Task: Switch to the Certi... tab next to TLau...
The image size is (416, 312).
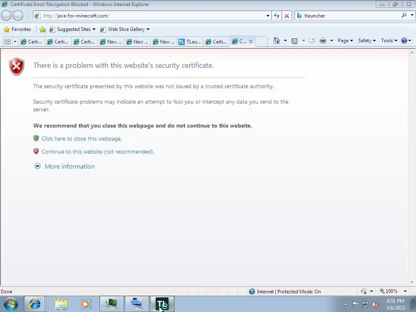Action: coord(217,42)
